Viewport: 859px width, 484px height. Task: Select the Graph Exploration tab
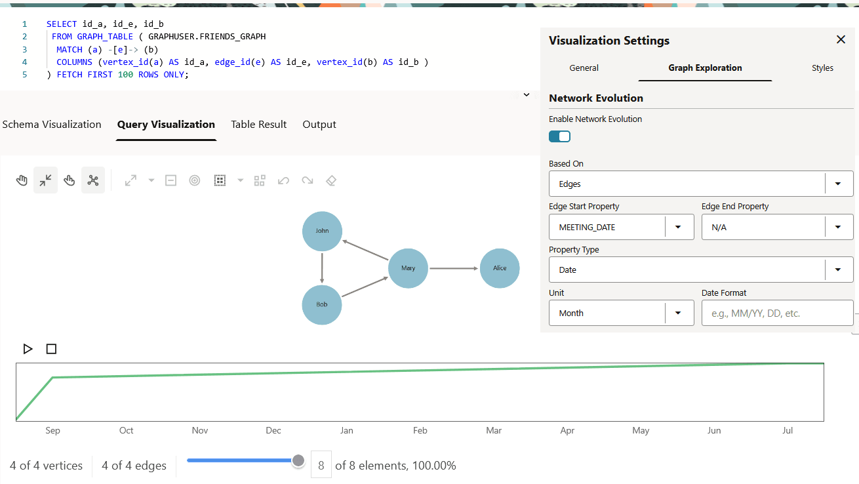pos(705,68)
